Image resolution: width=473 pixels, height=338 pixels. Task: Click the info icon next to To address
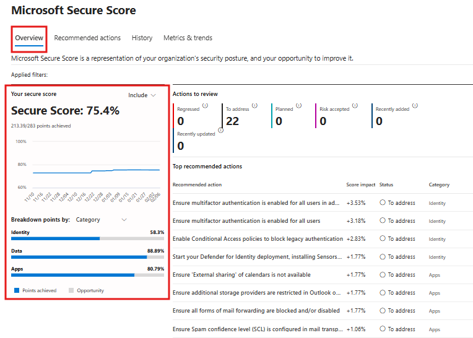tap(254, 105)
